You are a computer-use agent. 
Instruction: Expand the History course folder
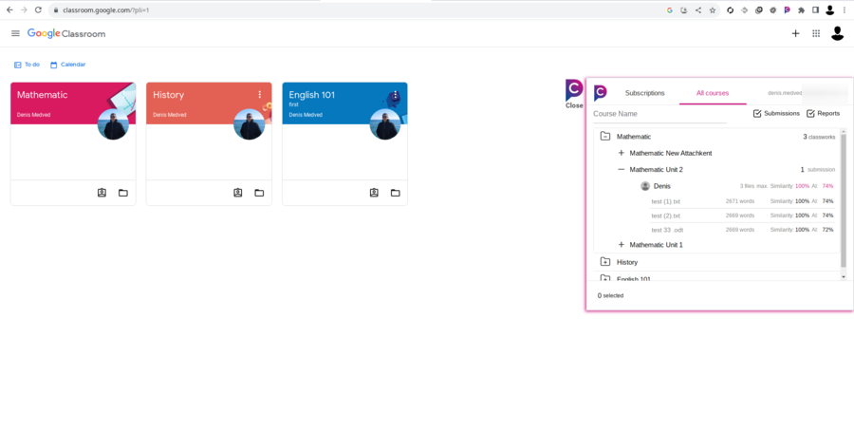(604, 262)
